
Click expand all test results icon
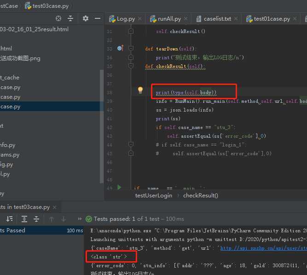[24, 219]
